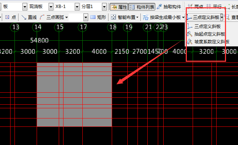
Task: Select the 点 point drawing tool
Action: [x=11, y=17]
